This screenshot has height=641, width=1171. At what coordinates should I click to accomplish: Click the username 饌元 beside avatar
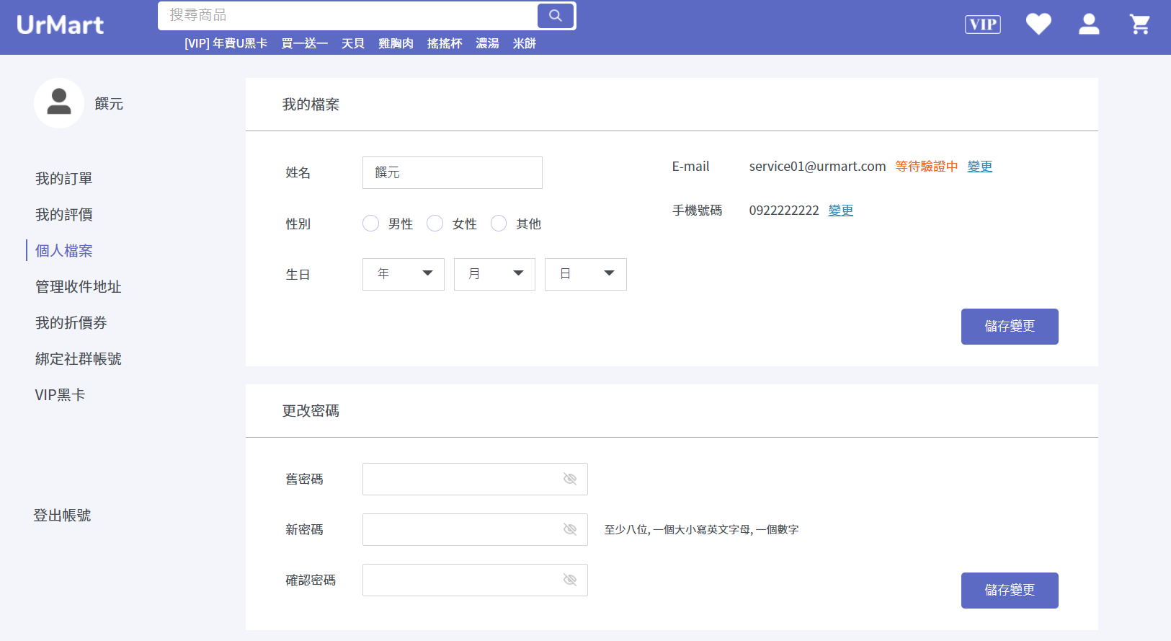point(109,104)
